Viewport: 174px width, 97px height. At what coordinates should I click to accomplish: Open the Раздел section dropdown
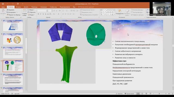point(32,15)
